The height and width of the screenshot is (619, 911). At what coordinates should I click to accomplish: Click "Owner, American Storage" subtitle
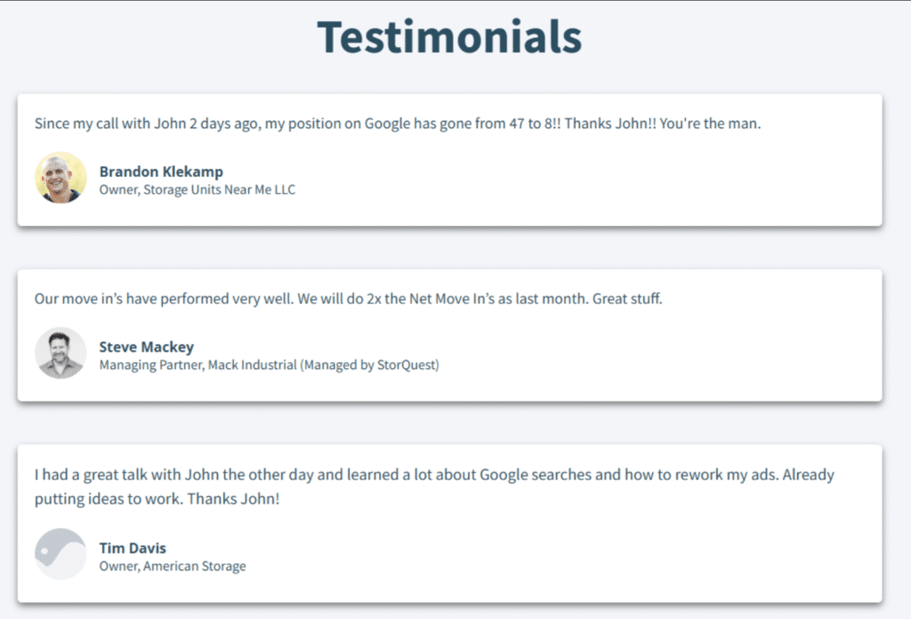(173, 567)
